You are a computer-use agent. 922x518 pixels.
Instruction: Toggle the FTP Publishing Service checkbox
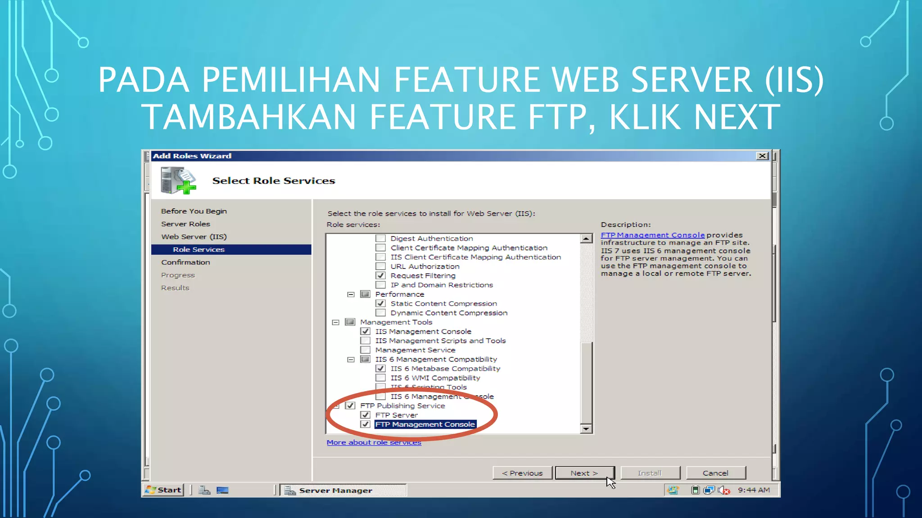coord(350,406)
